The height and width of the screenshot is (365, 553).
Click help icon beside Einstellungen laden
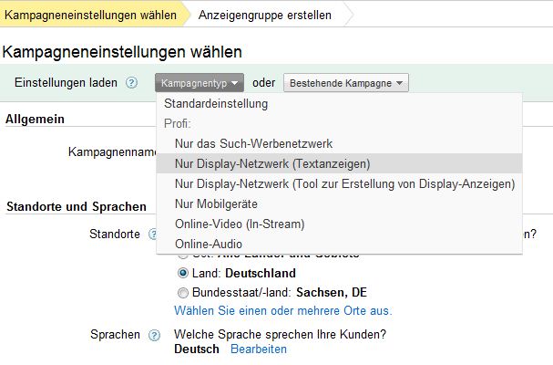pos(132,83)
